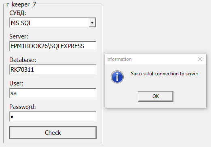The image size is (211, 147).
Task: Click the User label
Action: (x=16, y=83)
